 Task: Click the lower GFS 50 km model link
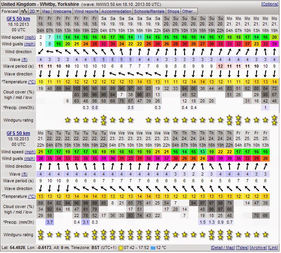pyautogui.click(x=18, y=133)
